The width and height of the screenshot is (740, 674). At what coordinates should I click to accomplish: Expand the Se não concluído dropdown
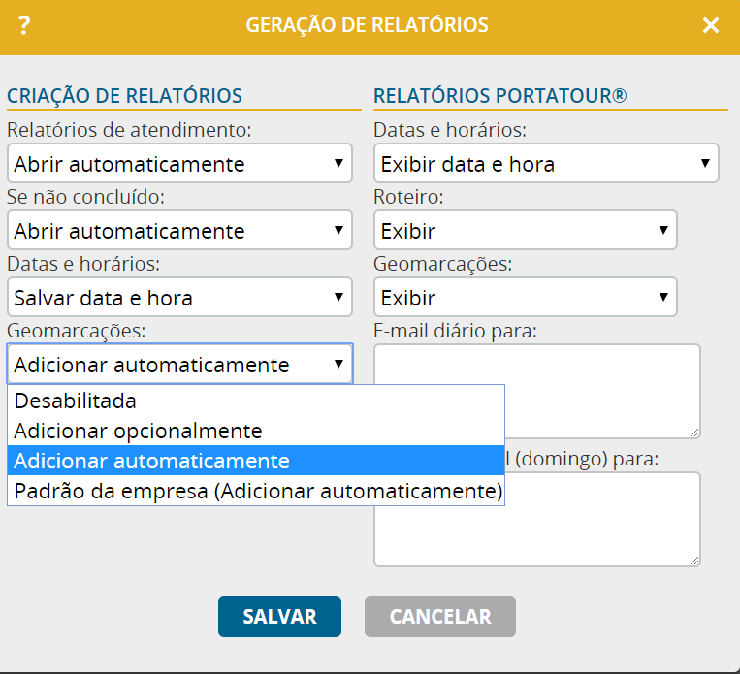point(179,231)
